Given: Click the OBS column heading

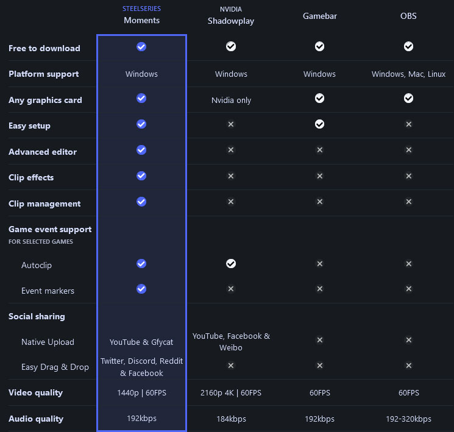Looking at the screenshot, I should coord(408,16).
